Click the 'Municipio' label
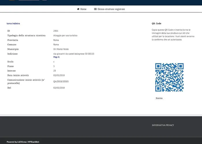This screenshot has width=202, height=144. 13,49
